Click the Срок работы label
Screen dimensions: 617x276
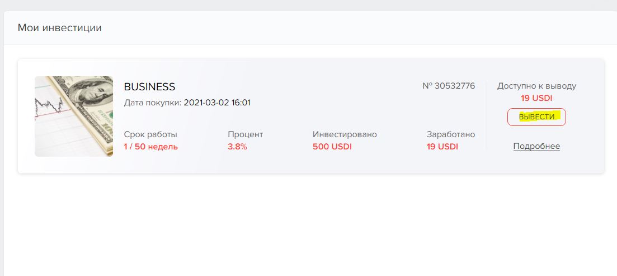(150, 134)
